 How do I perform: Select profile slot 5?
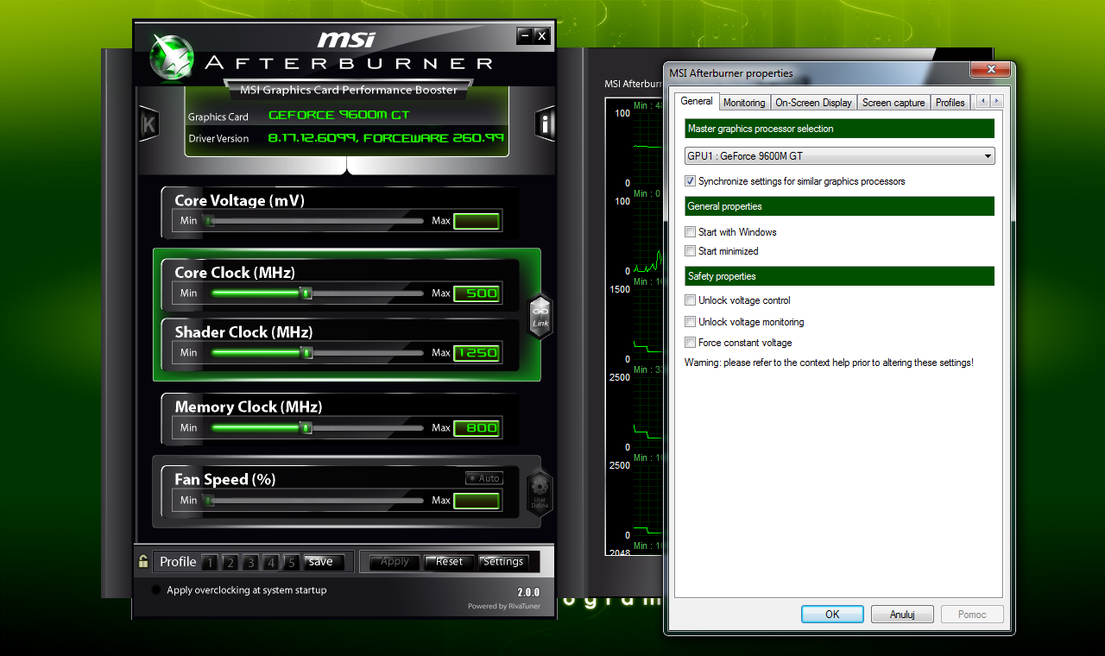point(292,563)
